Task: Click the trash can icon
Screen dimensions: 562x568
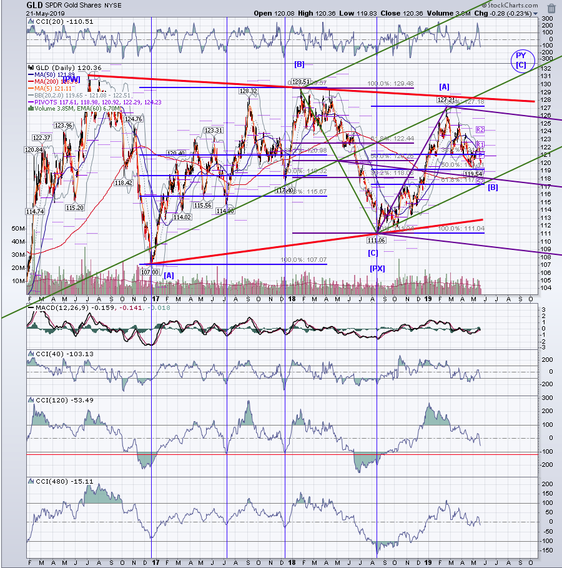Action: pos(551,8)
